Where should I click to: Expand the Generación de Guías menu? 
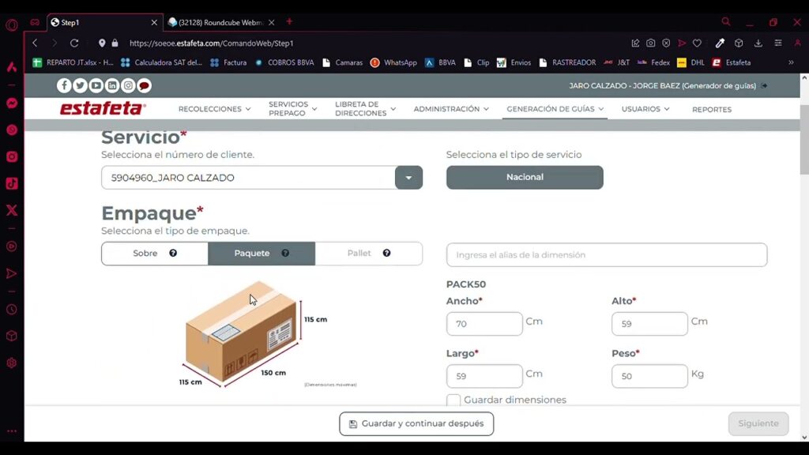(x=555, y=109)
